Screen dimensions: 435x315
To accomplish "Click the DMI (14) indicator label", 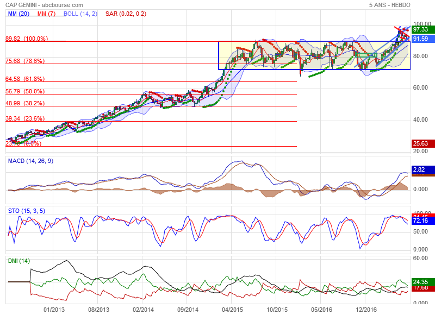I will coord(19,261).
